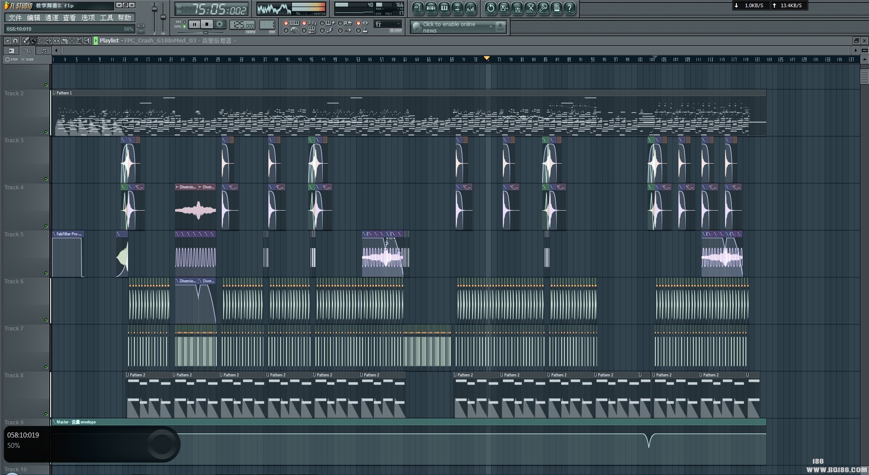Switch playback to PAT mode

coord(184,22)
